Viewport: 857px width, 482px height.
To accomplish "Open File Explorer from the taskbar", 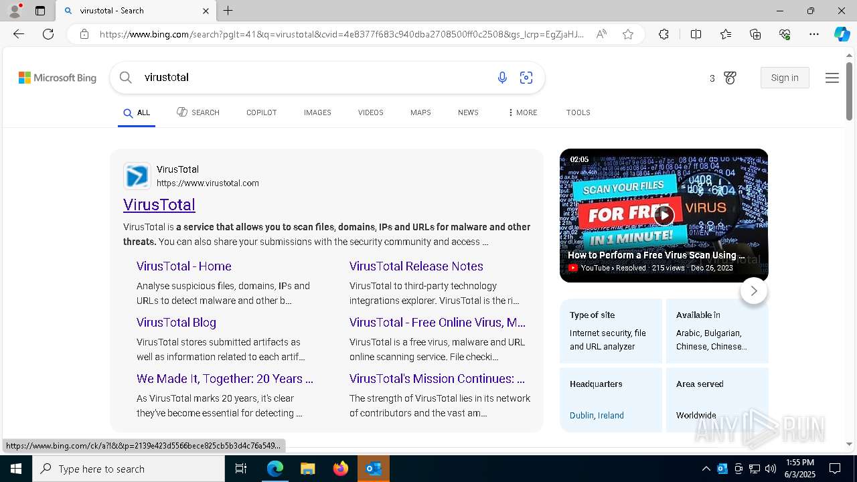I will pos(307,469).
